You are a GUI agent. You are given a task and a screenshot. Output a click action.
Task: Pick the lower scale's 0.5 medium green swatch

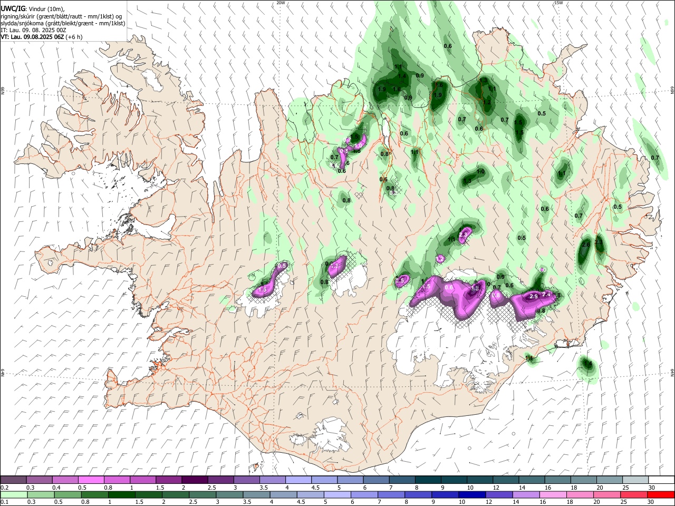point(67,495)
